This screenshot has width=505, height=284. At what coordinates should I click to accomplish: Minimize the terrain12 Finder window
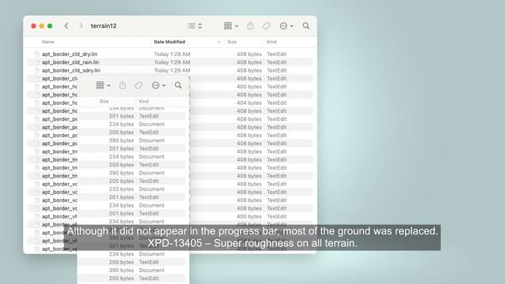tap(42, 26)
